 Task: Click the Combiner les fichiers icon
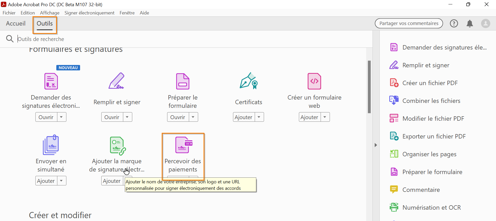394,101
